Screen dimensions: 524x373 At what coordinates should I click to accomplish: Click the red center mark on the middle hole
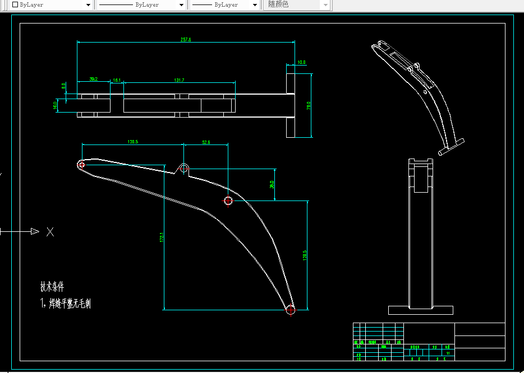228,201
